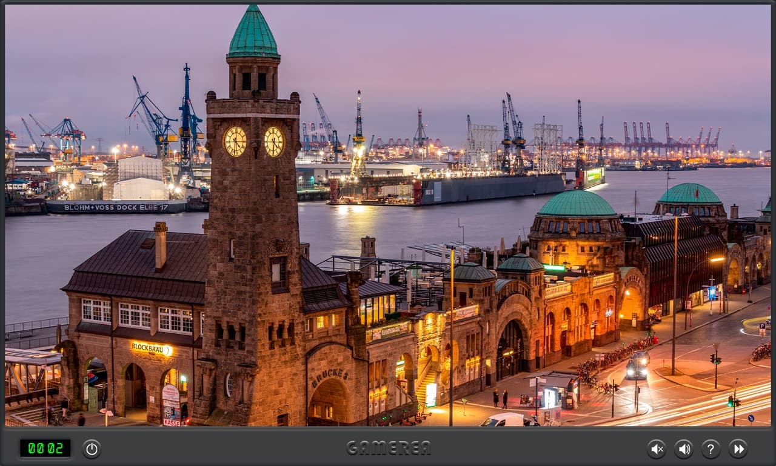Click the white van on the street
Screen dimensions: 776x466
[x=503, y=419]
